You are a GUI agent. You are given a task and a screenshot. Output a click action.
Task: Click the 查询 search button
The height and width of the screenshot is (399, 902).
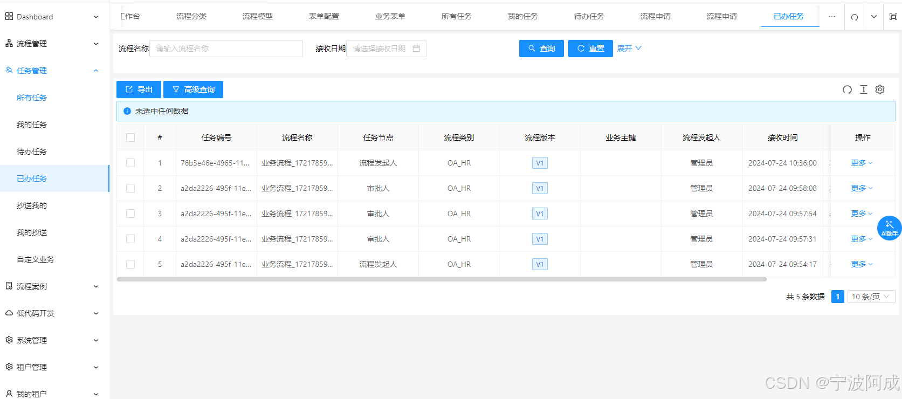541,49
